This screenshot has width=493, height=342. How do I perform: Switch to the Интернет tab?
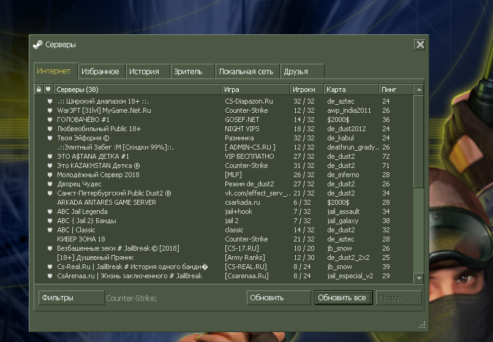[x=55, y=71]
